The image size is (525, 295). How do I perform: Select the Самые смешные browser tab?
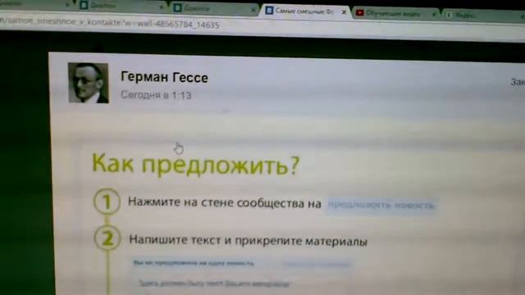(x=304, y=11)
